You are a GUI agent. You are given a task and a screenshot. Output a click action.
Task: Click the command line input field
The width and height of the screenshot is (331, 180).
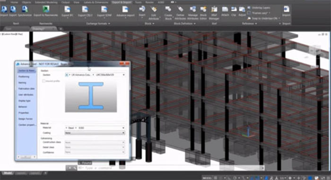tap(170, 168)
